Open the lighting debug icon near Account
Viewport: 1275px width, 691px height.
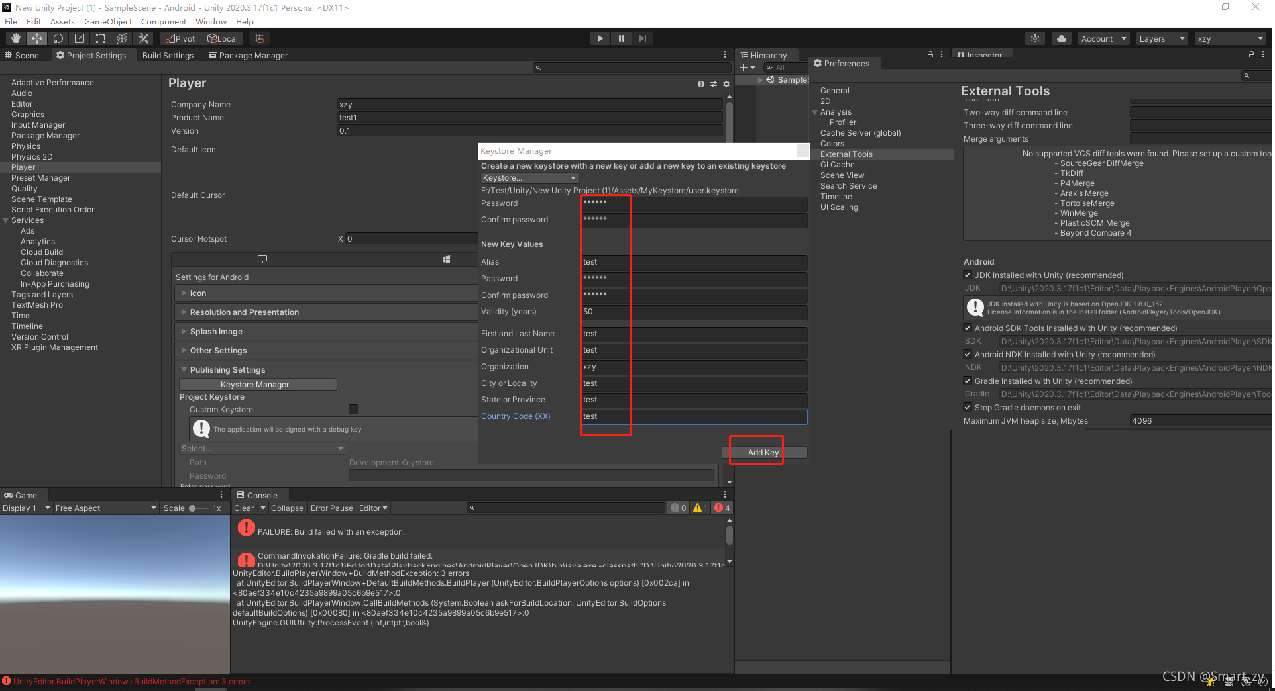tap(1035, 38)
